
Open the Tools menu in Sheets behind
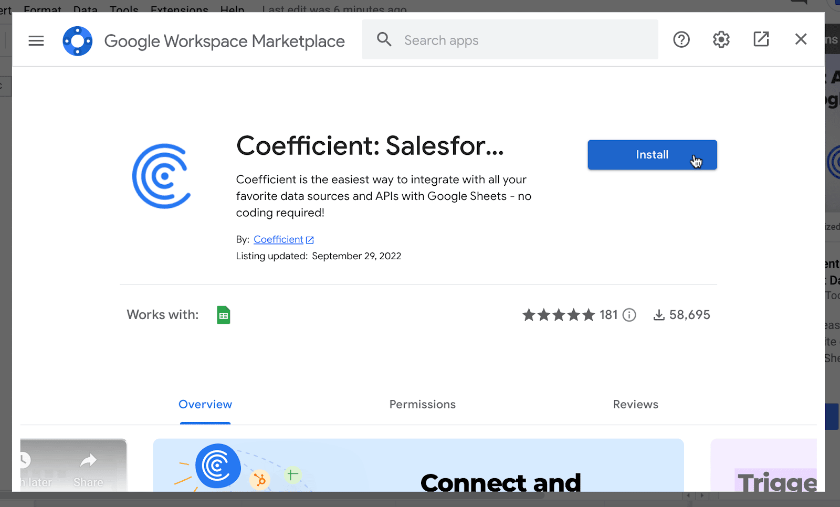pyautogui.click(x=124, y=8)
